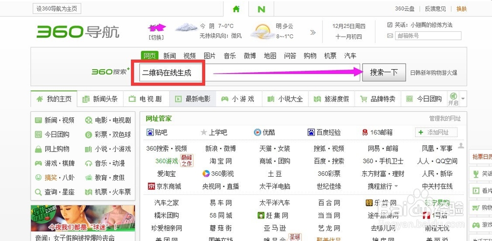Open 日韩新年购物游火爆 promo link
Screen dimensions: 492x241
pyautogui.click(x=433, y=73)
